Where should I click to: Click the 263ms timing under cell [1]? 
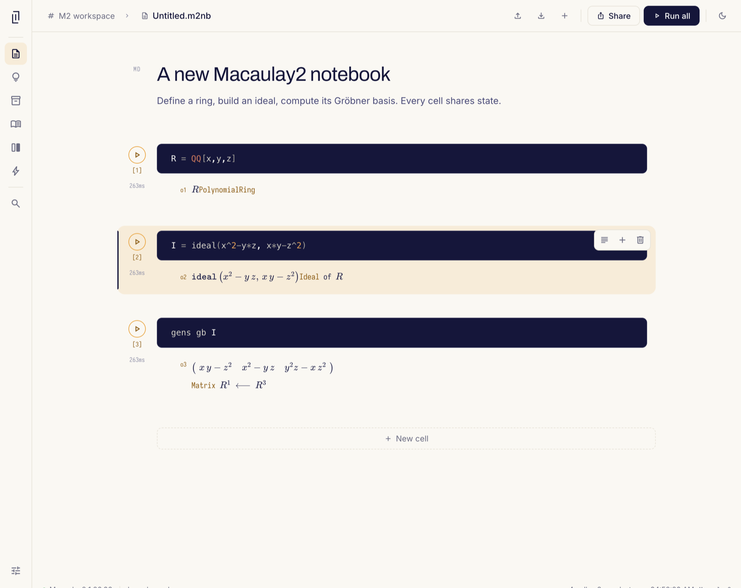[137, 186]
